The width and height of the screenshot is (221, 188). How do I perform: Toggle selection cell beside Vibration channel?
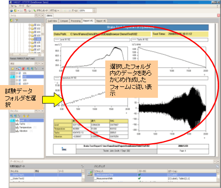click(x=13, y=131)
